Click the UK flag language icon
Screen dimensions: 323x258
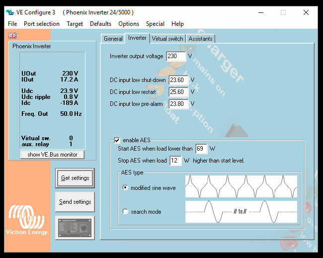[x=12, y=35]
